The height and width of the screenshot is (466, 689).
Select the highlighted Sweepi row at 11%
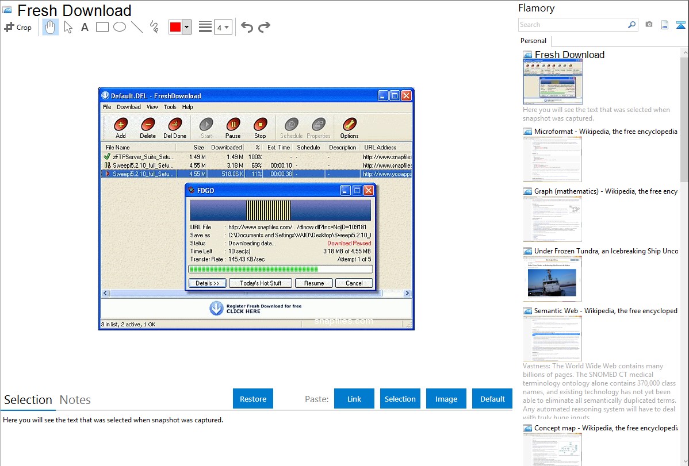click(257, 174)
